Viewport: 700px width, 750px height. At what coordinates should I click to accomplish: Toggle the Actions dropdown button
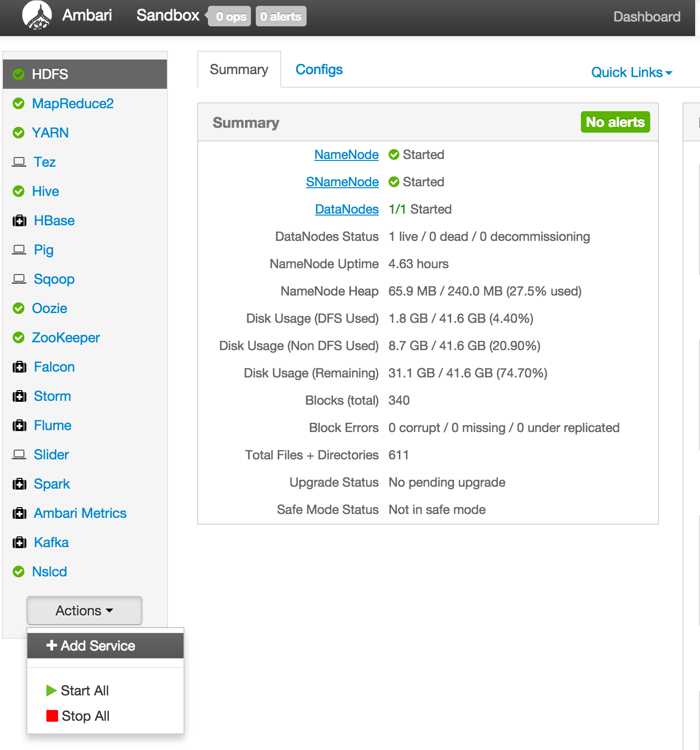(x=84, y=611)
